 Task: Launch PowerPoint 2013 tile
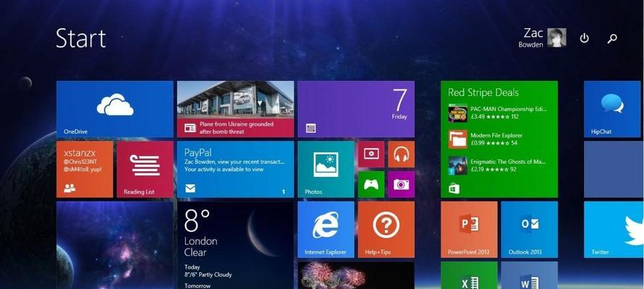(469, 230)
